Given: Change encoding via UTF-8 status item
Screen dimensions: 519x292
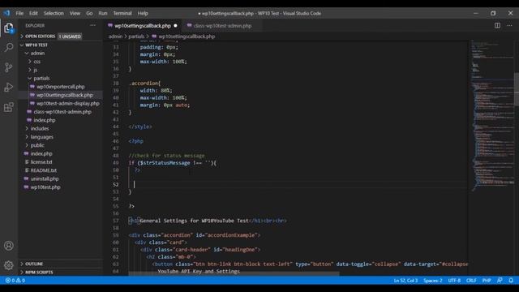Looking at the screenshot, I should pyautogui.click(x=454, y=281).
